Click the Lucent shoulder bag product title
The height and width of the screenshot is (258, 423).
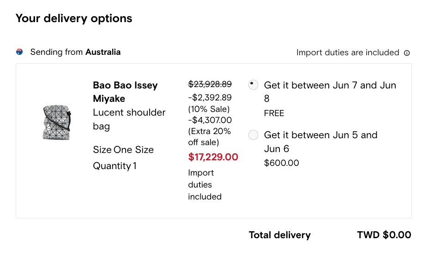click(129, 119)
